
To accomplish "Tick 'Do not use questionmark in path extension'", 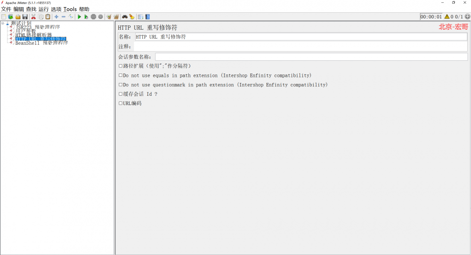I will click(121, 85).
